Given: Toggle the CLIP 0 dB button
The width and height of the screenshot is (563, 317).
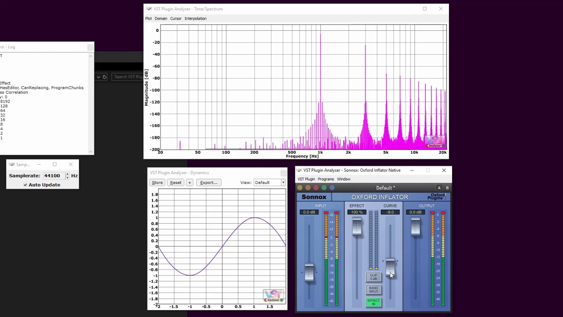Looking at the screenshot, I should (373, 277).
